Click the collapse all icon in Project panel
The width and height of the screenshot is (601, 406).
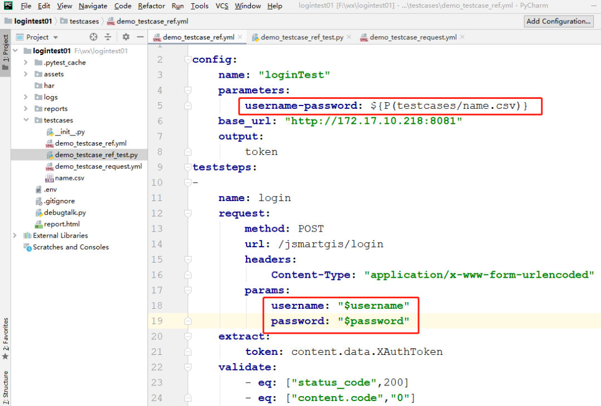[108, 37]
